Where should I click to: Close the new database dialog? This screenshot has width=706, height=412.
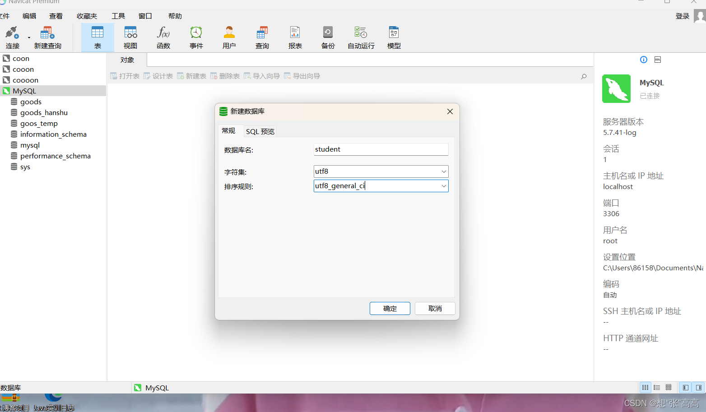[450, 111]
